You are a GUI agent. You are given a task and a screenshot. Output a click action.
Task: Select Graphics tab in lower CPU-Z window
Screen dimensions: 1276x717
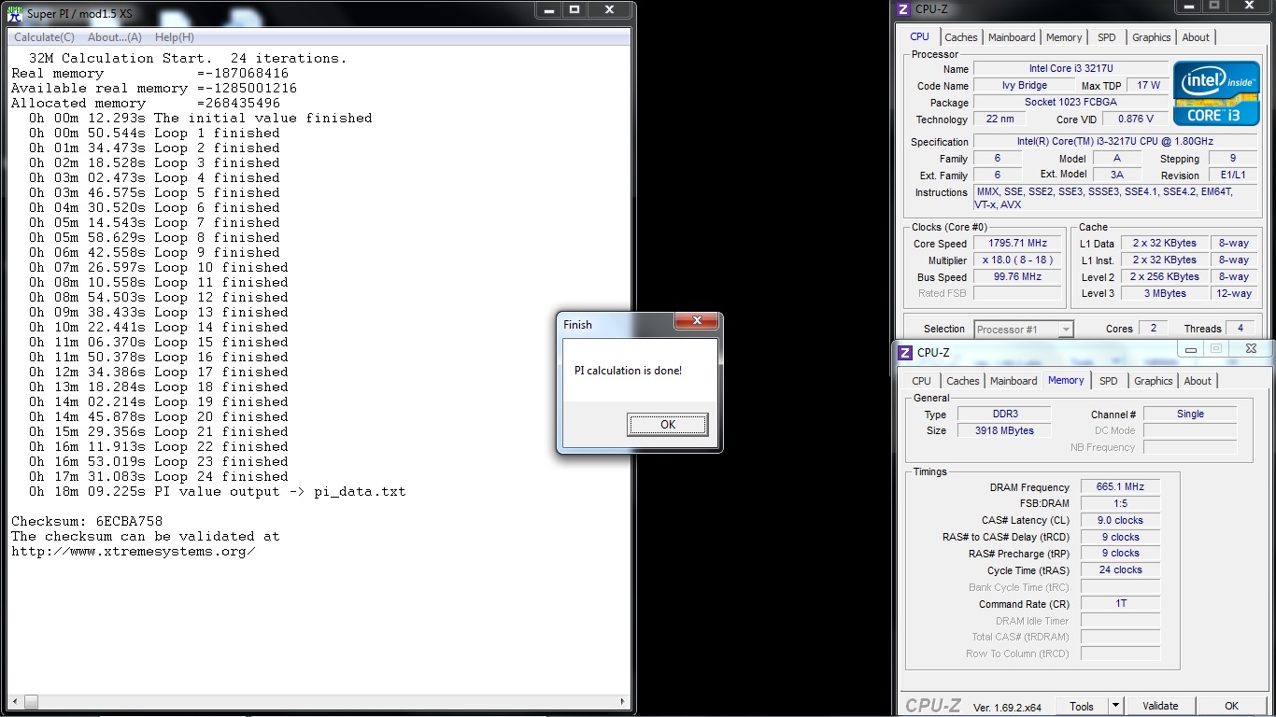1153,381
